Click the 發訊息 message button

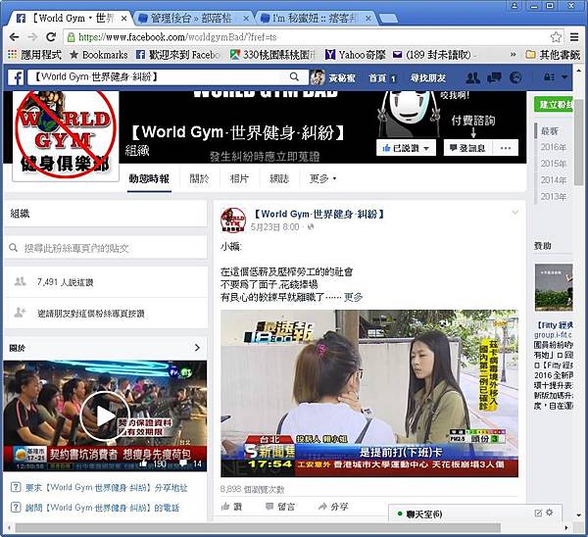[467, 148]
